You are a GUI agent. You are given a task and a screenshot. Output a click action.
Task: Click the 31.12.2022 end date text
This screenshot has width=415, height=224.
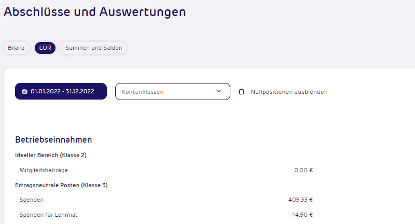point(80,91)
